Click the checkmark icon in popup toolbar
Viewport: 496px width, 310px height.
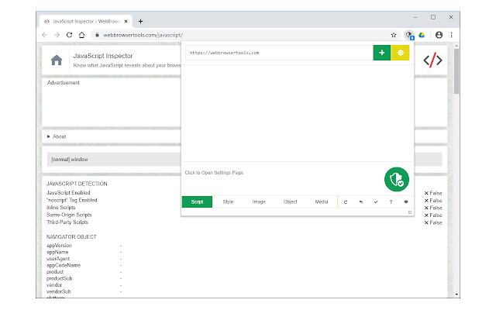(376, 202)
